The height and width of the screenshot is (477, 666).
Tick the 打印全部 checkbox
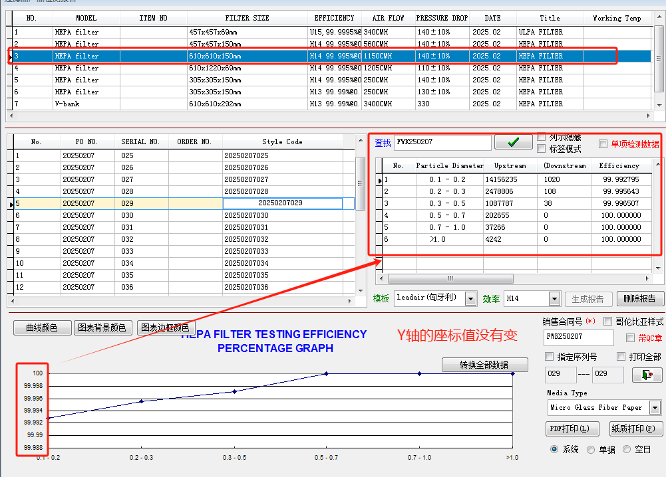click(621, 356)
